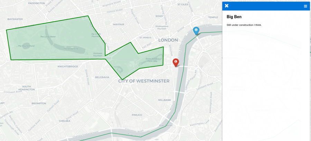Click the red Big Ben map marker
311x141 pixels.
click(x=176, y=62)
